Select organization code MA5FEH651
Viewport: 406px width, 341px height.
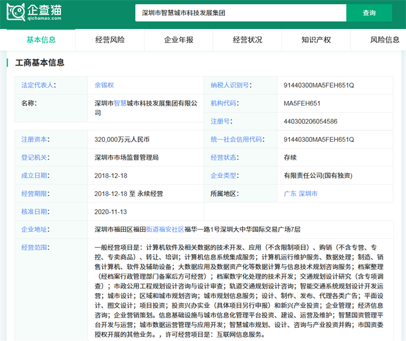(302, 103)
